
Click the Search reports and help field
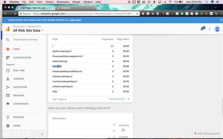25,39
